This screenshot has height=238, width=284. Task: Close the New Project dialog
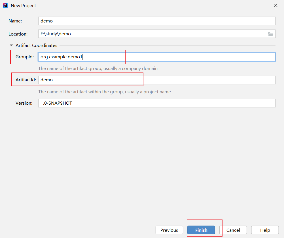pyautogui.click(x=275, y=5)
